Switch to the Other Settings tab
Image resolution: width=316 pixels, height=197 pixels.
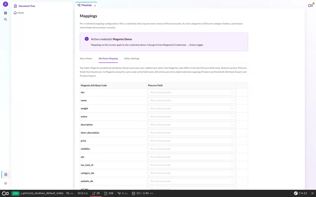(x=132, y=58)
